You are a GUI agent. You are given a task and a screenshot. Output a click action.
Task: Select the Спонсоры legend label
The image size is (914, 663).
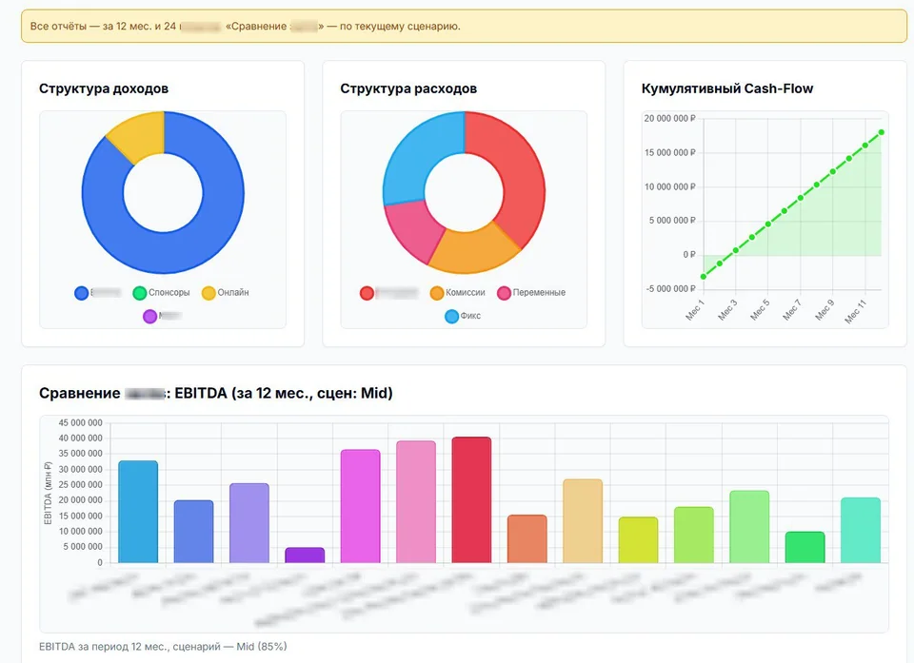pyautogui.click(x=169, y=292)
